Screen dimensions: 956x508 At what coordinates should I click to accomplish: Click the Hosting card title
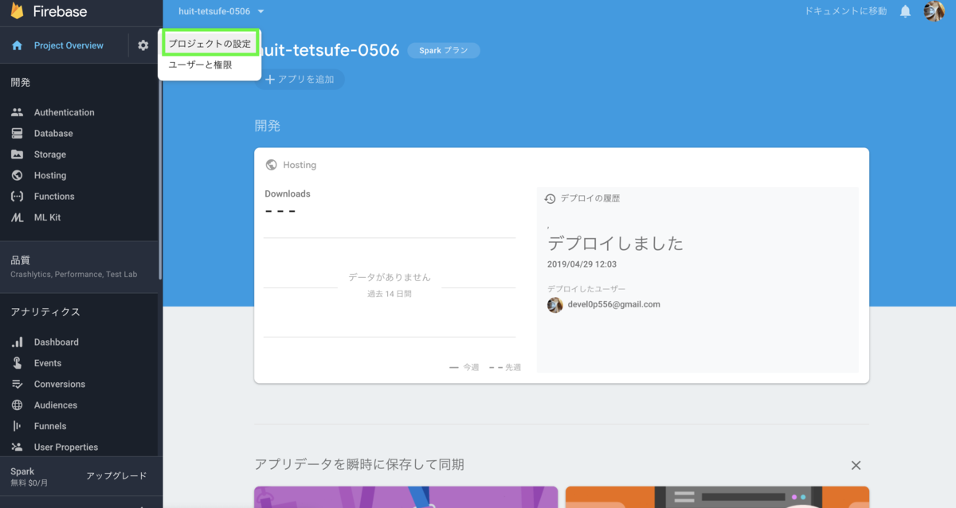pos(300,165)
